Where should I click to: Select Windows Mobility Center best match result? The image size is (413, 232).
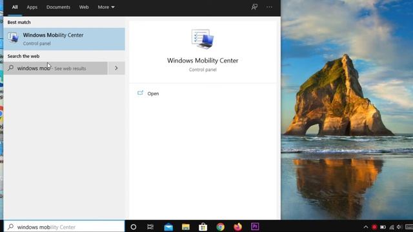tap(65, 39)
